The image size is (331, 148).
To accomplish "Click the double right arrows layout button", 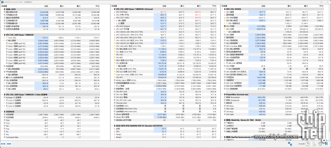I will (9, 144).
